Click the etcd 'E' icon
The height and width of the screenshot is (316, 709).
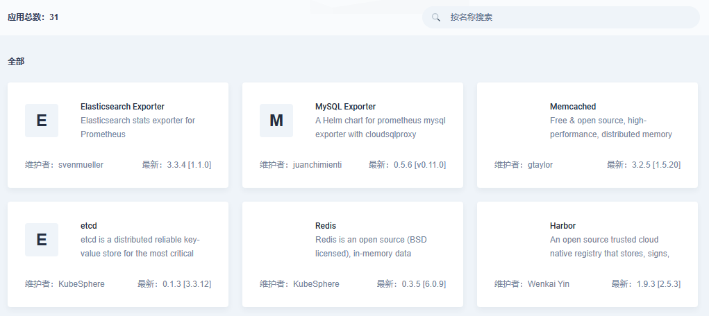click(x=42, y=240)
